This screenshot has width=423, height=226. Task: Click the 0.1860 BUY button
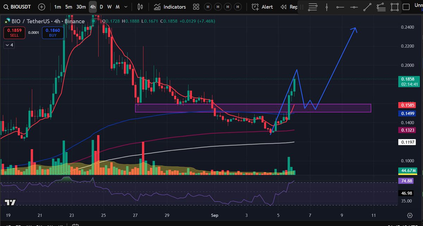[53, 33]
